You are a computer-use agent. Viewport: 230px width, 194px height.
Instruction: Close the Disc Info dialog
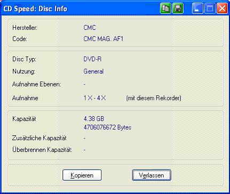222,9
